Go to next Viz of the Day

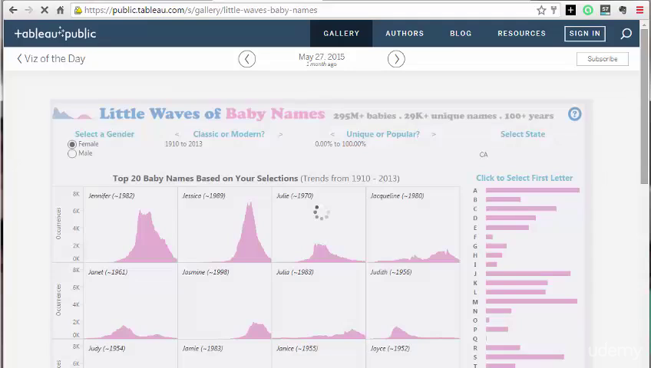[396, 59]
